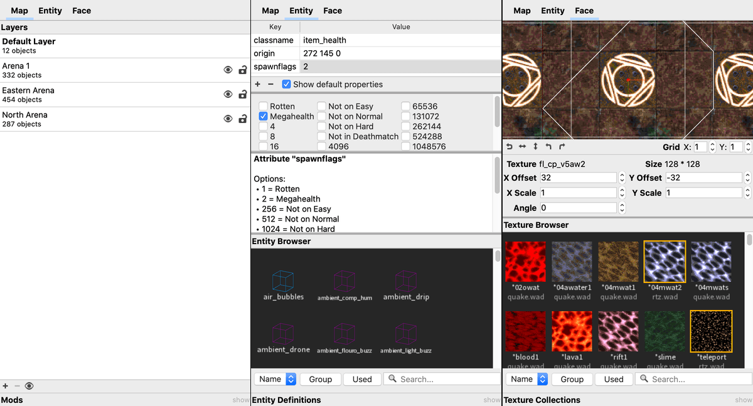
Task: Switch to the Face tab in middle panel
Action: coord(333,11)
